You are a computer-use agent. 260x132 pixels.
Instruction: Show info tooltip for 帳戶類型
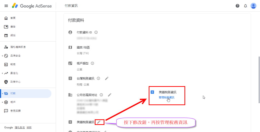(x=92, y=63)
